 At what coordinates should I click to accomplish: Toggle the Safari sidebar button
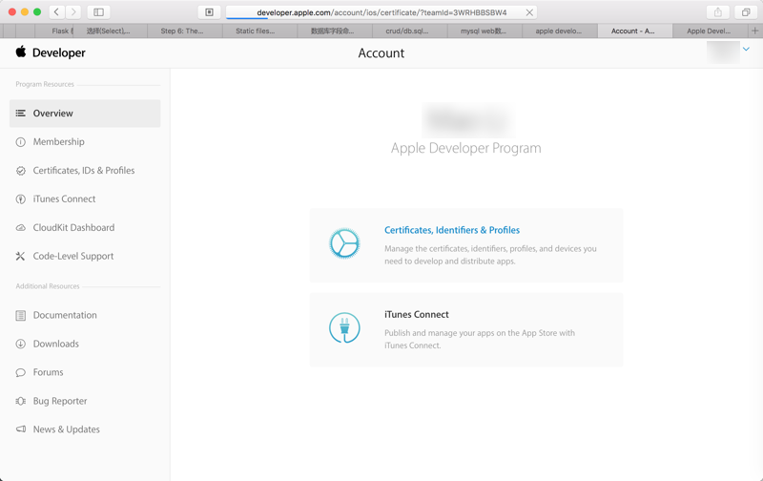point(98,12)
